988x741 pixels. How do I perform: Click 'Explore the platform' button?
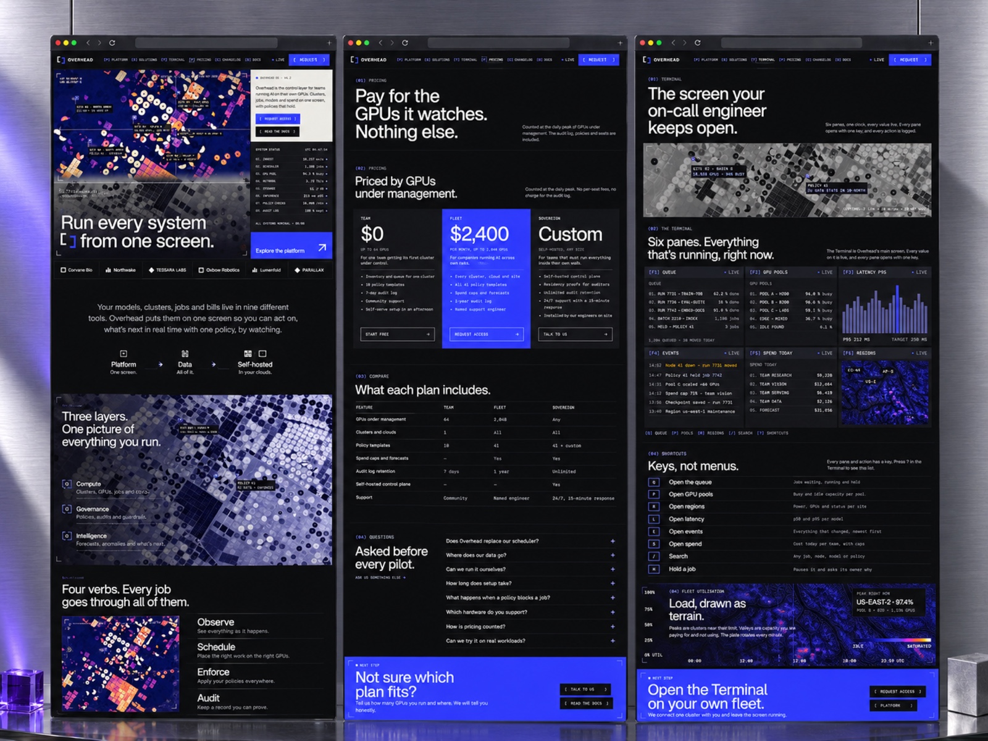coord(291,245)
